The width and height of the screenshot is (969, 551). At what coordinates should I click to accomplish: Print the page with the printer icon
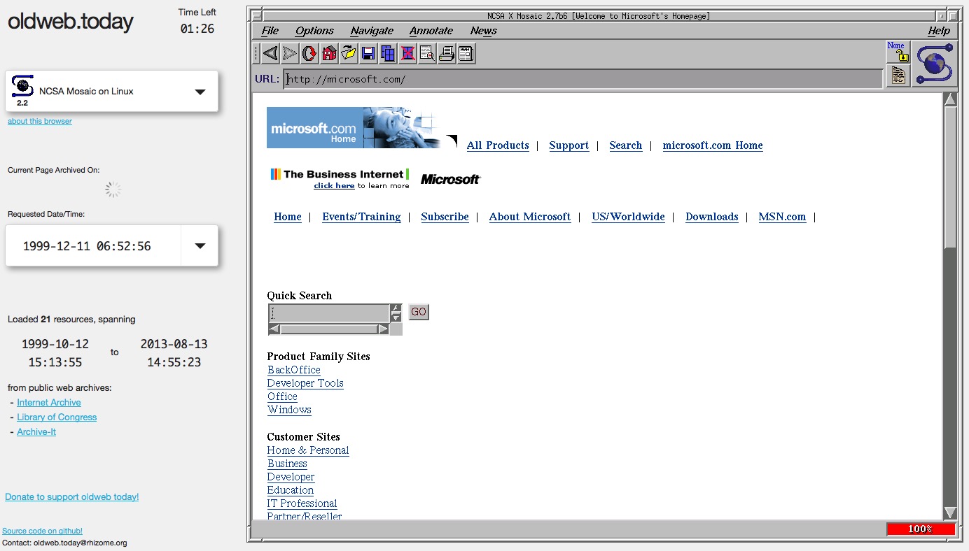click(x=447, y=53)
